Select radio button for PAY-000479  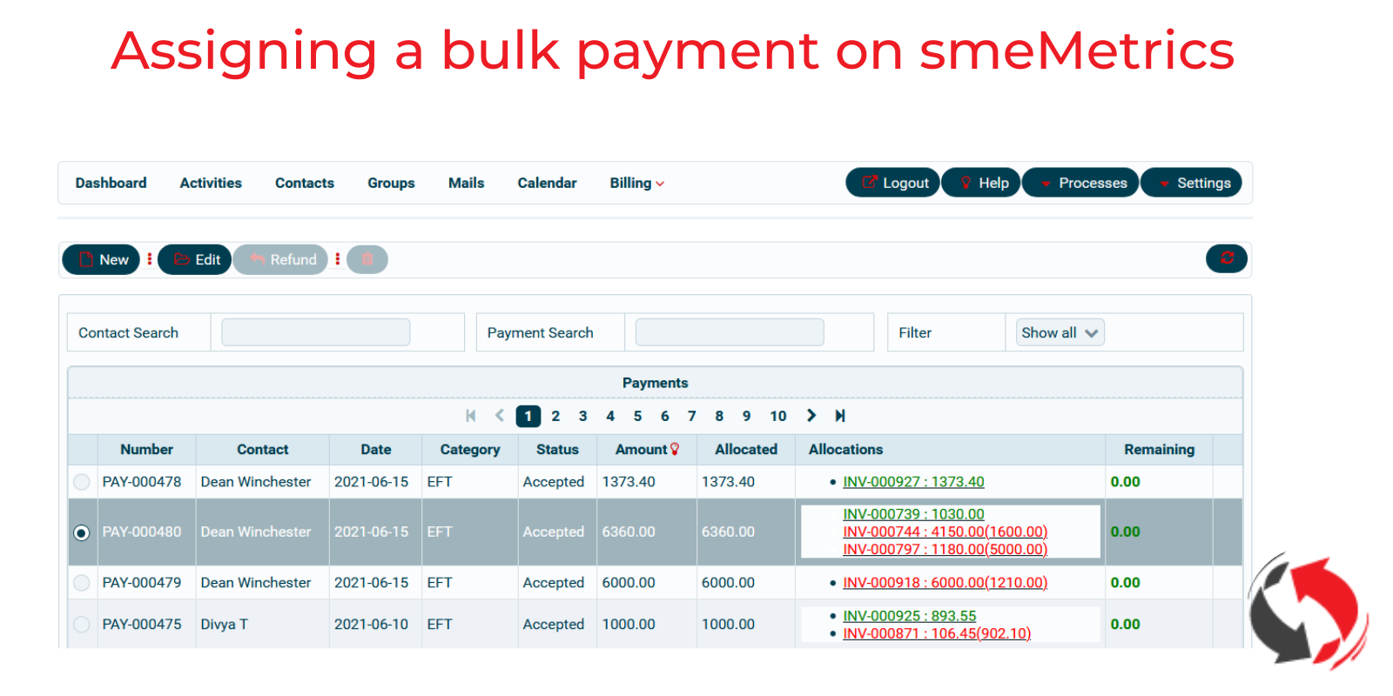point(82,583)
